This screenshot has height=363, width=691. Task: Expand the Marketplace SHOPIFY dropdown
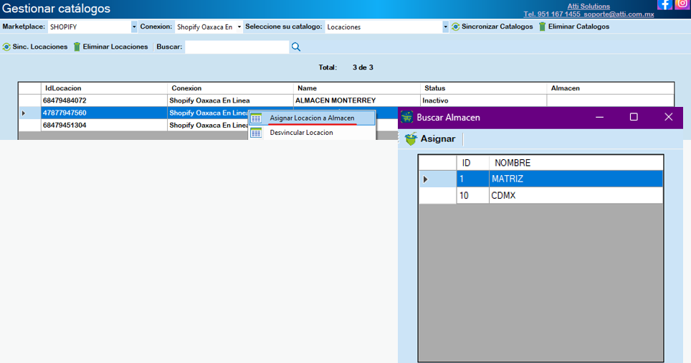[x=134, y=27]
